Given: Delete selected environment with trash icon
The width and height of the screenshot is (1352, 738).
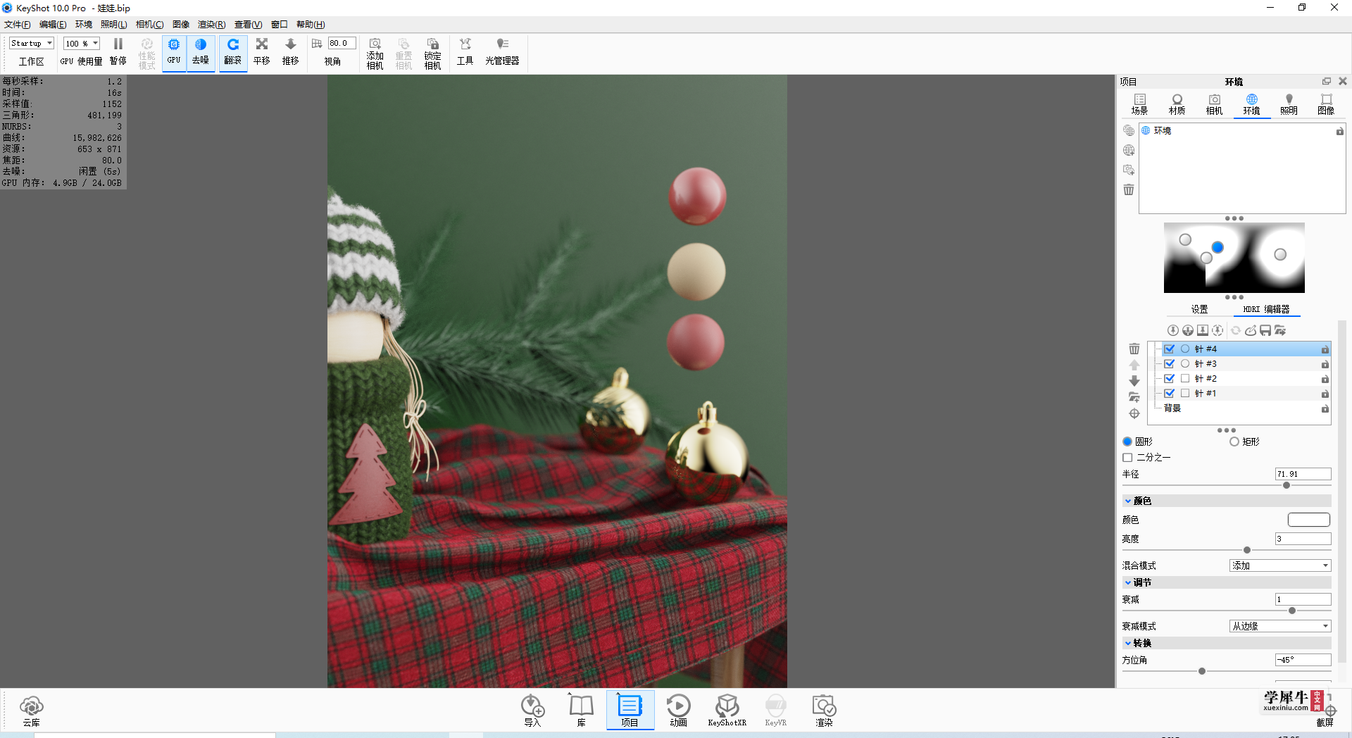Looking at the screenshot, I should point(1129,190).
